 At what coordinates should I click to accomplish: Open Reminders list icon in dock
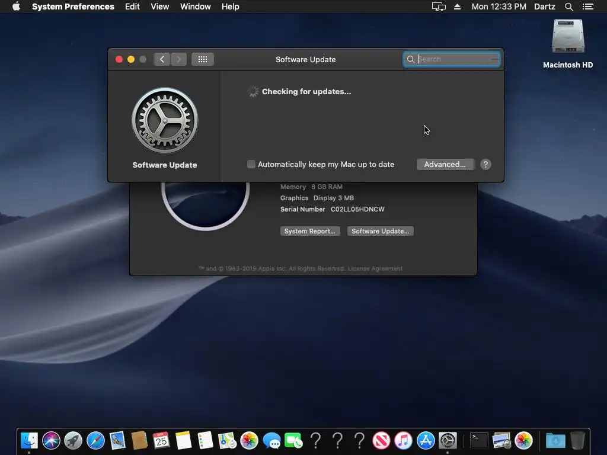[x=205, y=441]
